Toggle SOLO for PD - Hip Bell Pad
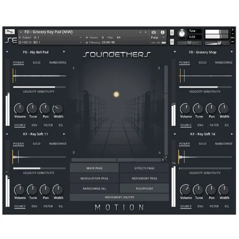This screenshot has width=239, height=239. (36, 63)
